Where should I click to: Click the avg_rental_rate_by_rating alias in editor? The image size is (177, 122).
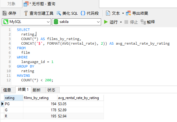143,44
